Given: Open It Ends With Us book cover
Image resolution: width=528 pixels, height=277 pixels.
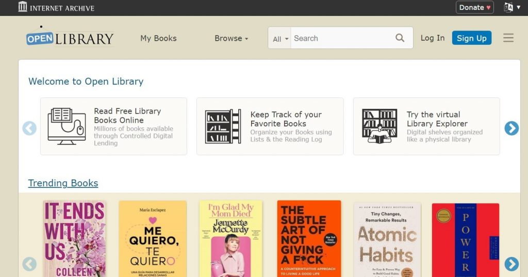Looking at the screenshot, I should (75, 239).
